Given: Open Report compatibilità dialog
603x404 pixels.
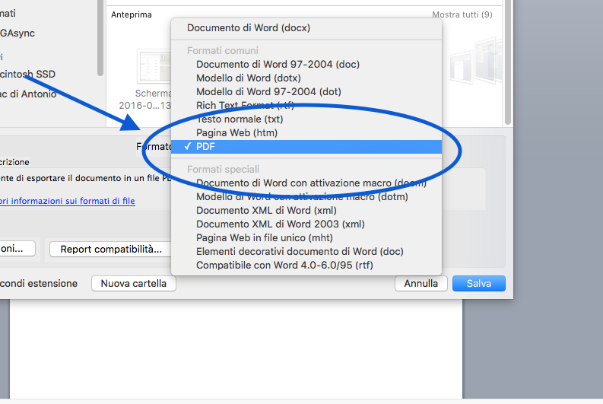Looking at the screenshot, I should click(x=111, y=250).
